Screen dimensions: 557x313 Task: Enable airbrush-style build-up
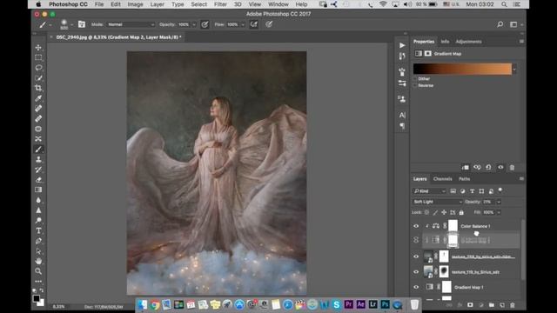[x=254, y=24]
